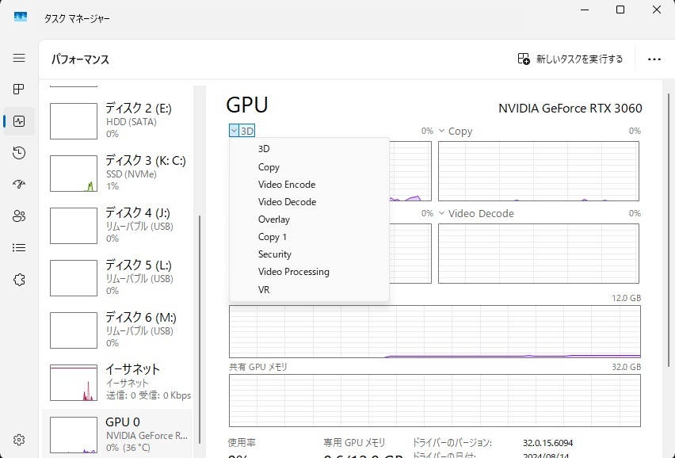Choose Copy in the engine list
This screenshot has width=675, height=458.
click(x=309, y=166)
